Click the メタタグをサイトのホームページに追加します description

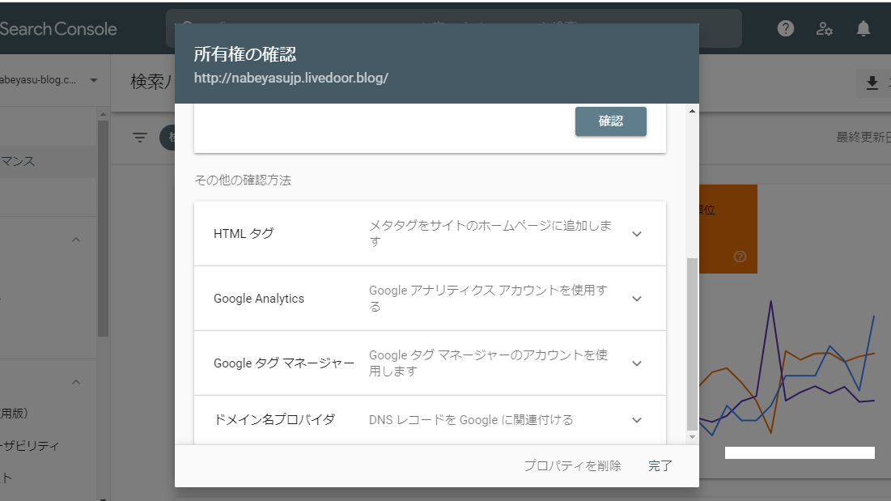pyautogui.click(x=490, y=233)
